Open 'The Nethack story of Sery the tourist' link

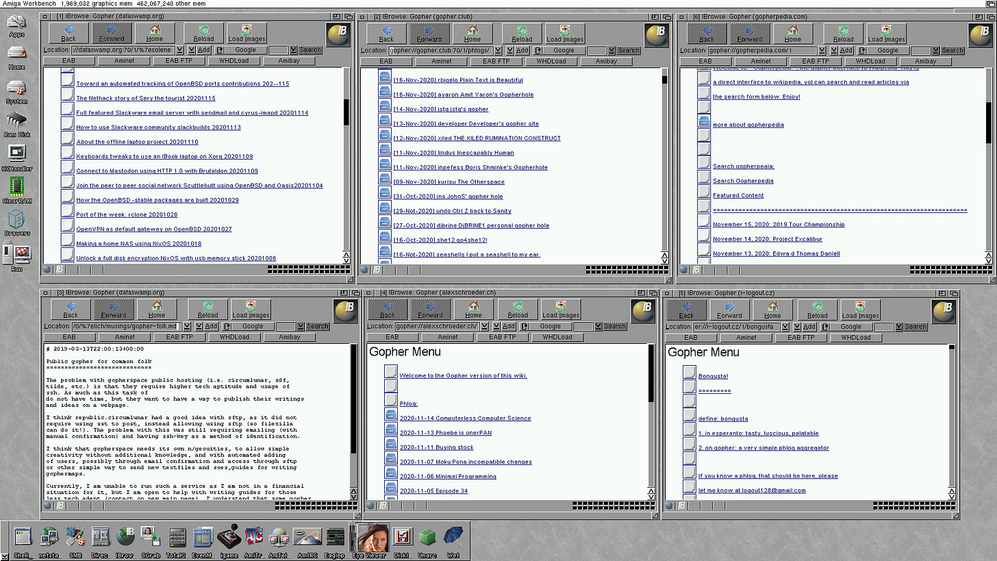coord(146,98)
